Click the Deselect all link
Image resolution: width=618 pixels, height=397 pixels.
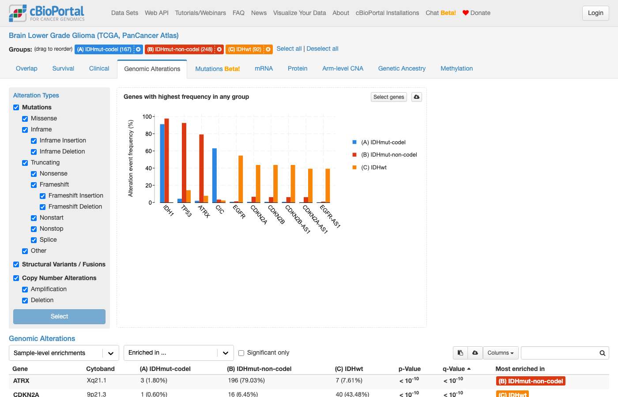(x=322, y=49)
